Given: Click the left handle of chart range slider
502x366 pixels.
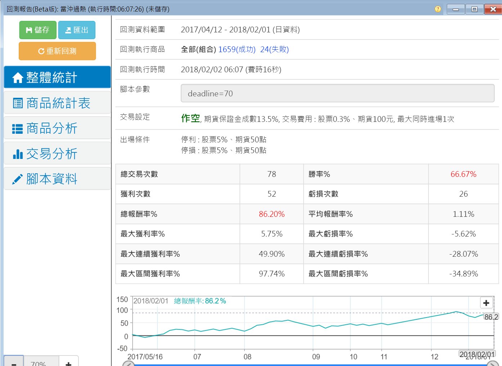Looking at the screenshot, I should (x=129, y=364).
